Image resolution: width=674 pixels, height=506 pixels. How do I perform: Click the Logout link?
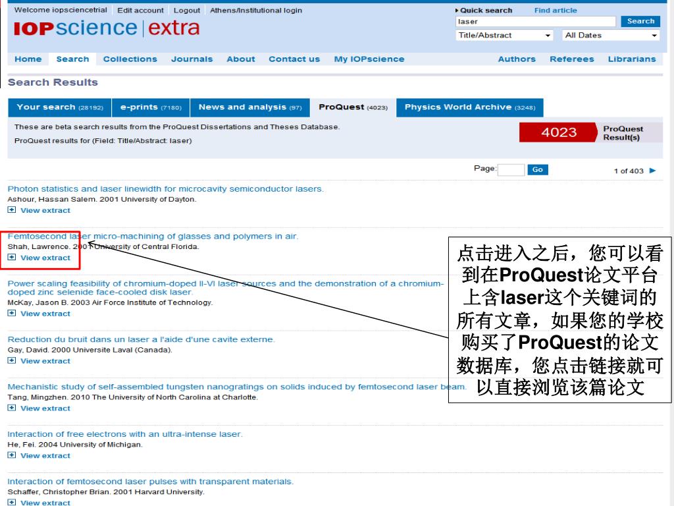point(187,11)
